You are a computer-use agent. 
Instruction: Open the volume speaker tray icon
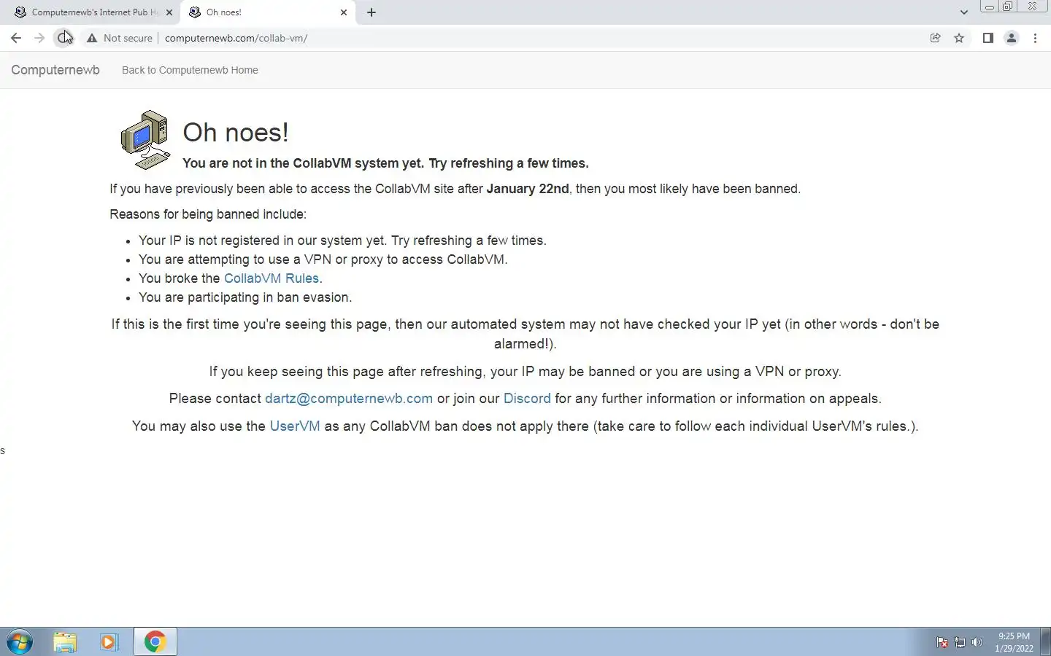coord(977,642)
